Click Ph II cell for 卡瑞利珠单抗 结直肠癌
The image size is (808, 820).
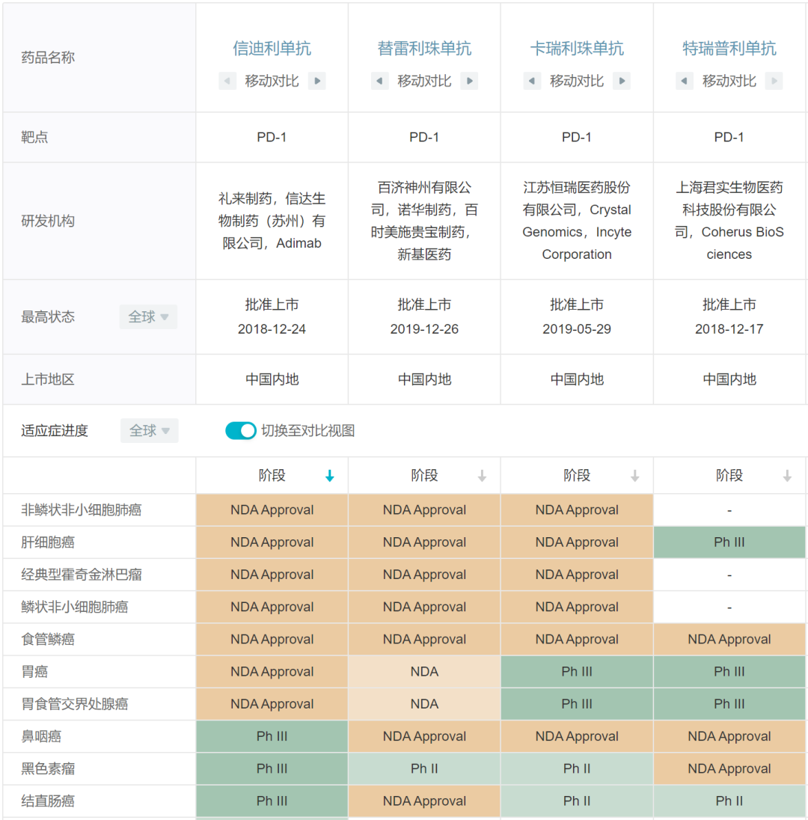tap(577, 801)
